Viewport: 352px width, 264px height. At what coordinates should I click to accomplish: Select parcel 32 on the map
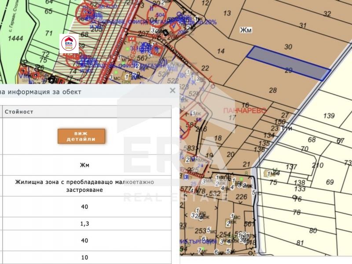point(326,14)
